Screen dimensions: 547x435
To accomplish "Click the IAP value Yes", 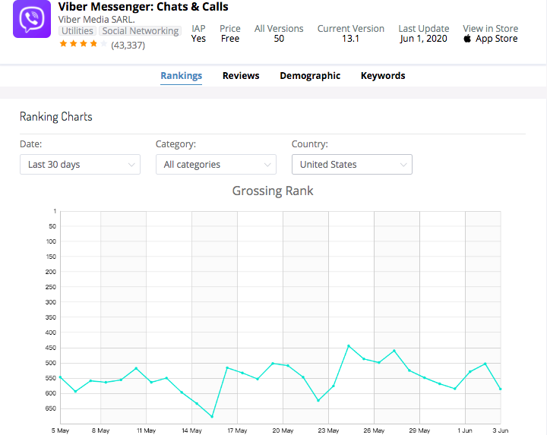I will (198, 39).
